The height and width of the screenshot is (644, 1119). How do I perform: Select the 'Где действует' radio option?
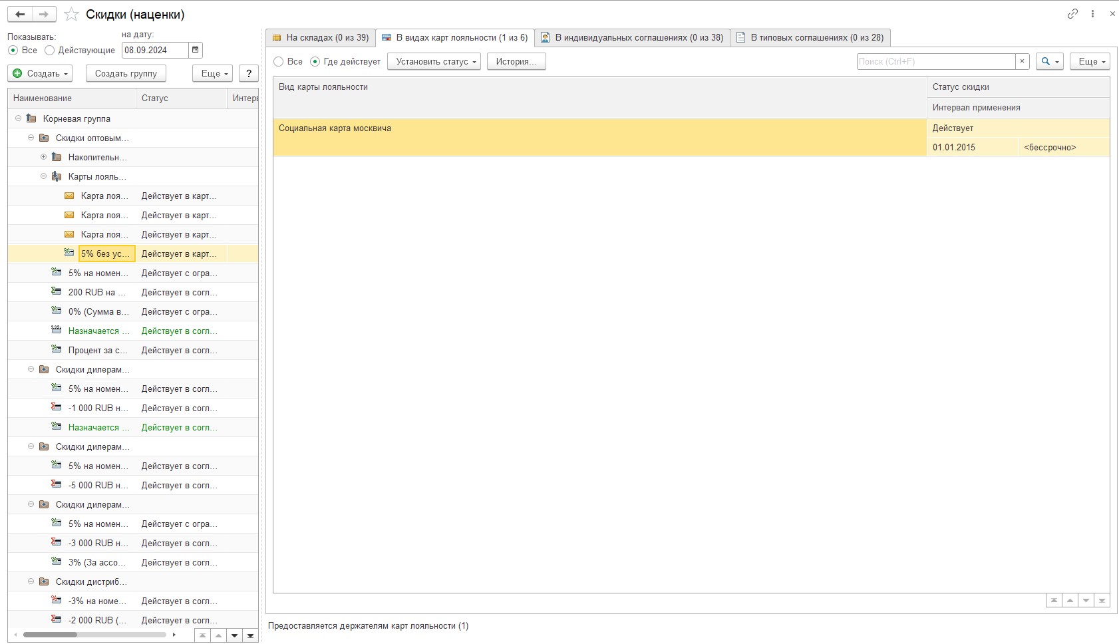(315, 62)
